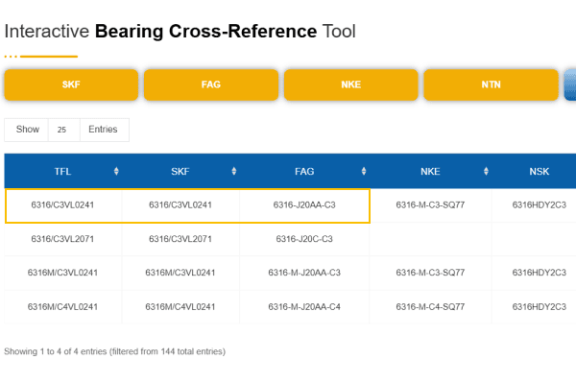
Task: Open the entries count dropdown showing 25
Action: click(x=64, y=130)
